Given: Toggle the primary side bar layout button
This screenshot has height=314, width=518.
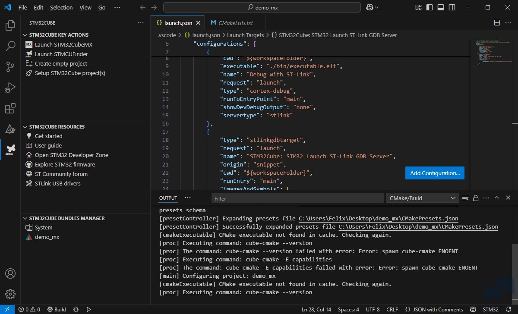Looking at the screenshot, I should point(430,7).
